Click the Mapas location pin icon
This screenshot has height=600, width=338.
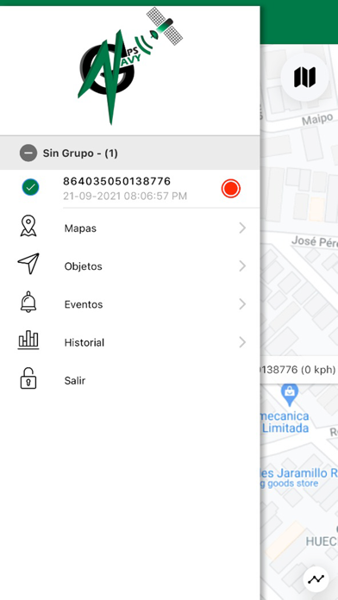tap(28, 226)
